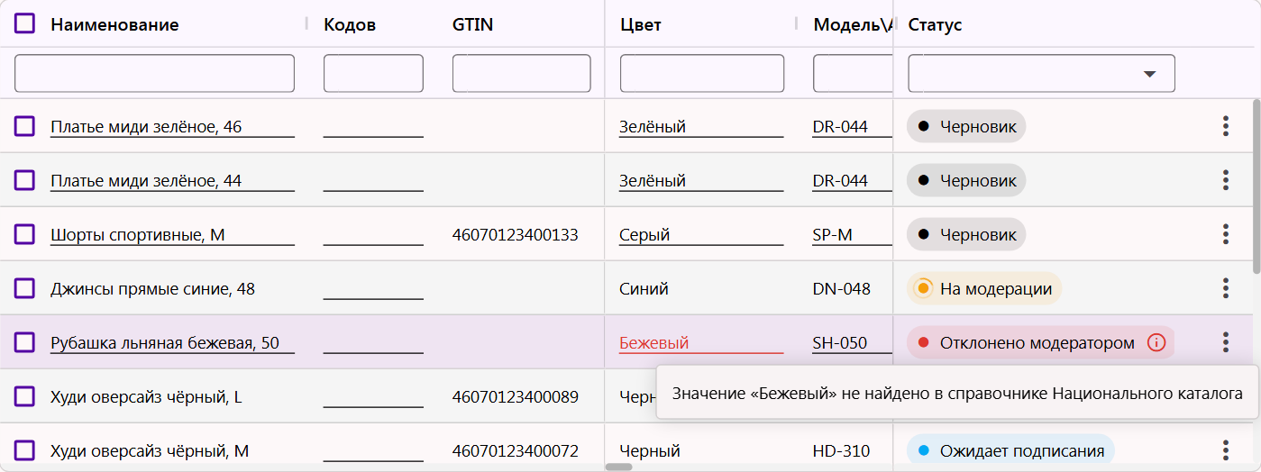Click the Цвет column header
The height and width of the screenshot is (472, 1261).
point(641,24)
